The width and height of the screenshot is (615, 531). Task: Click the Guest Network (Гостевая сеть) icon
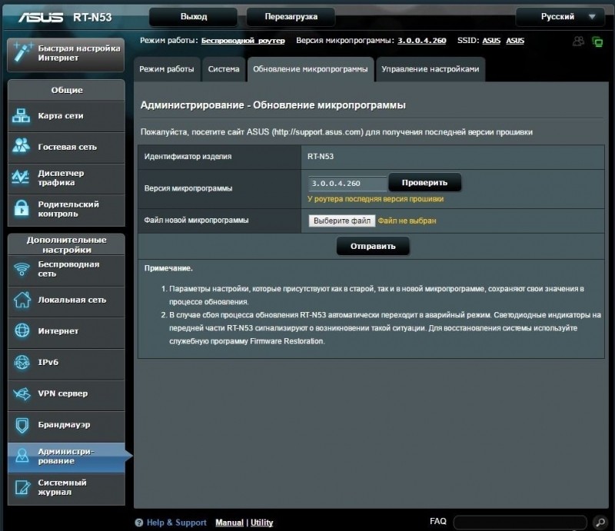21,146
